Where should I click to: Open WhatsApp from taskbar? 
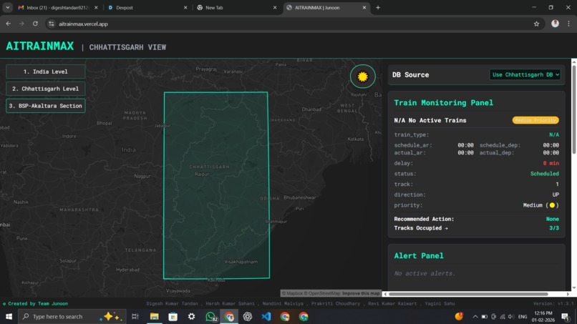point(210,316)
